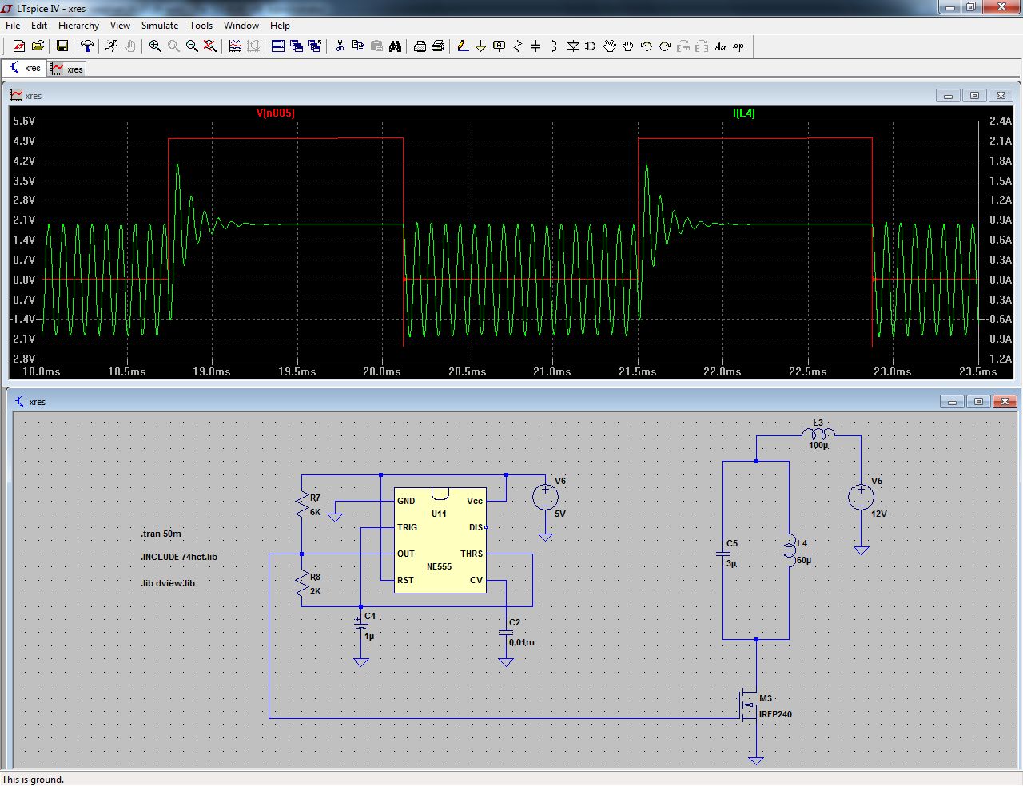Click the Cut scissors tool

pos(340,46)
